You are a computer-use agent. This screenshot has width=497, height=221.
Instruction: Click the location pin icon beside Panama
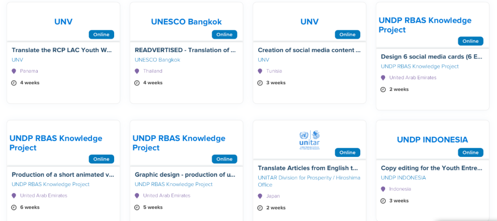[14, 71]
